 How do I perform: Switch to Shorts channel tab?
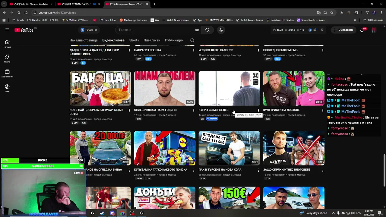tap(134, 40)
